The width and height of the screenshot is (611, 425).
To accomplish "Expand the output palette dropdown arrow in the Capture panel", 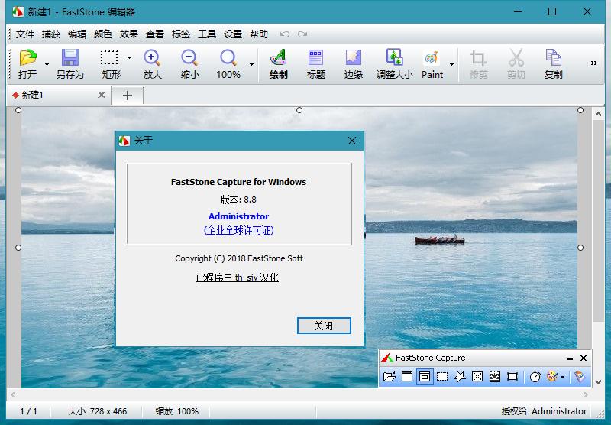I will click(562, 377).
